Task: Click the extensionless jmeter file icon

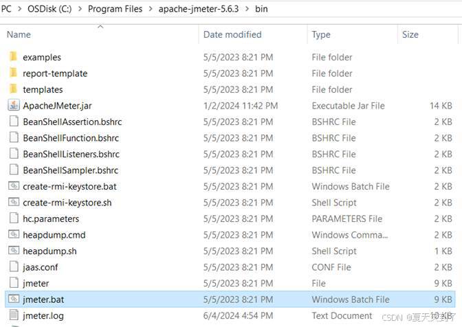Action: tap(14, 283)
